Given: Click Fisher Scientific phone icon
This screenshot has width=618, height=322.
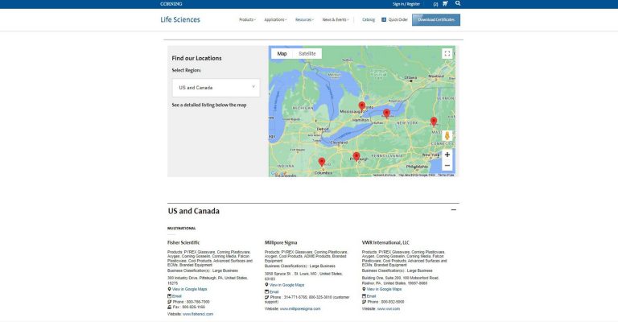Looking at the screenshot, I should click(169, 302).
